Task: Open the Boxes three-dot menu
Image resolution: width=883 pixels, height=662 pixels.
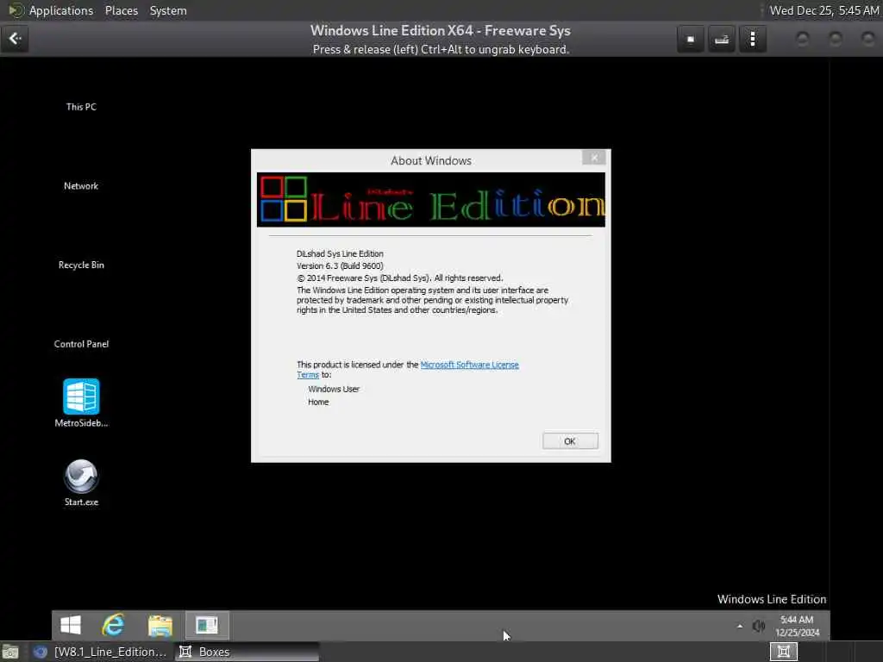Action: (752, 40)
